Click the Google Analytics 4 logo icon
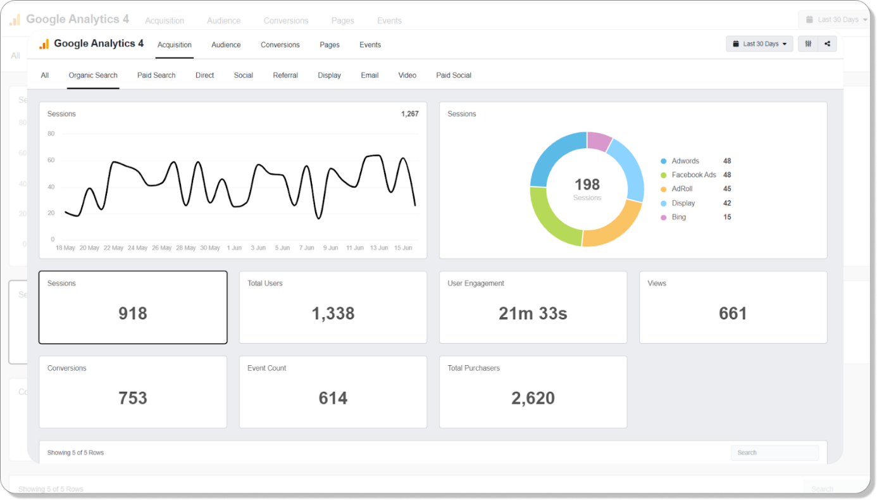877x500 pixels. [44, 44]
